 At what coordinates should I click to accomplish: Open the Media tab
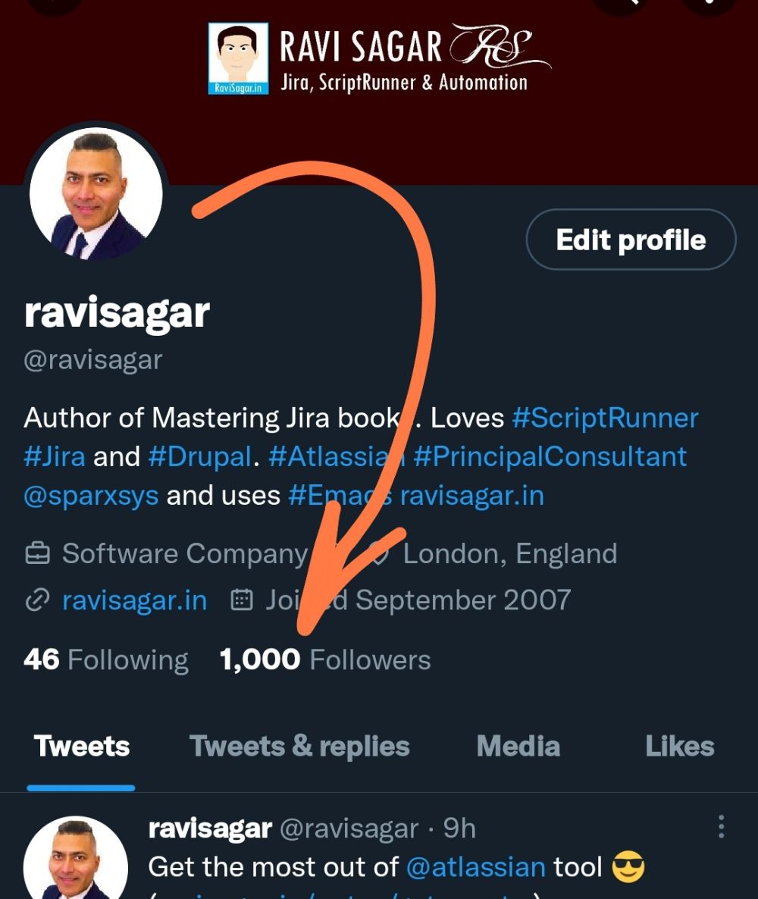click(x=518, y=747)
